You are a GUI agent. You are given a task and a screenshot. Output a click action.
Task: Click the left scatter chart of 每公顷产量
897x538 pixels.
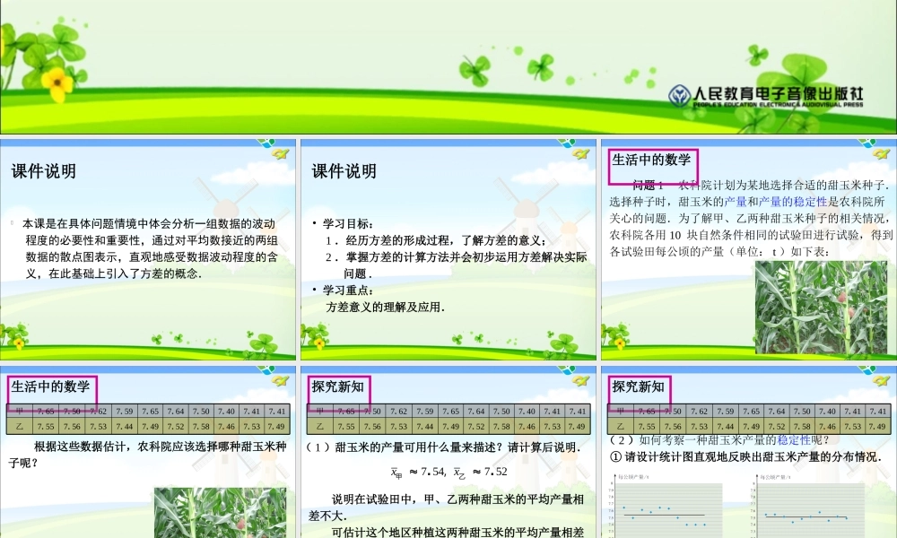[x=666, y=506]
